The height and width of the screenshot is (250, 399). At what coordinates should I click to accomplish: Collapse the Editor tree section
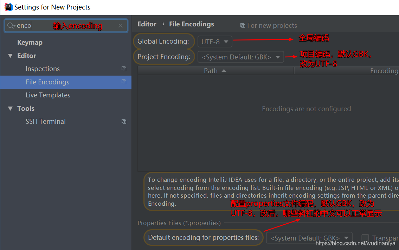(x=10, y=56)
